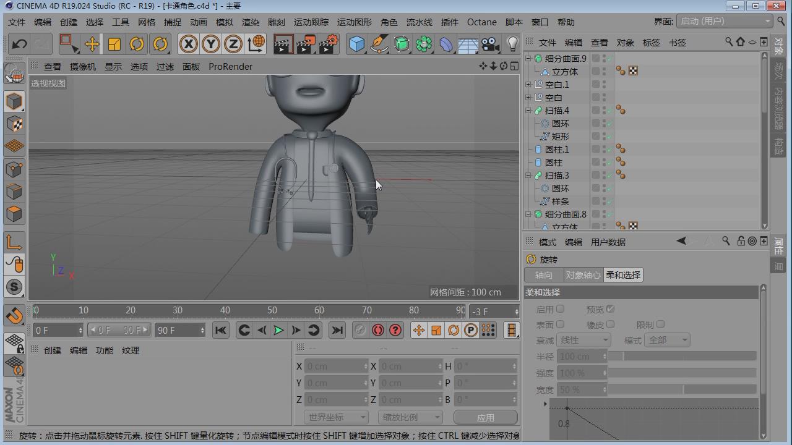The width and height of the screenshot is (792, 445).
Task: Switch to Polygons mode
Action: point(14,213)
